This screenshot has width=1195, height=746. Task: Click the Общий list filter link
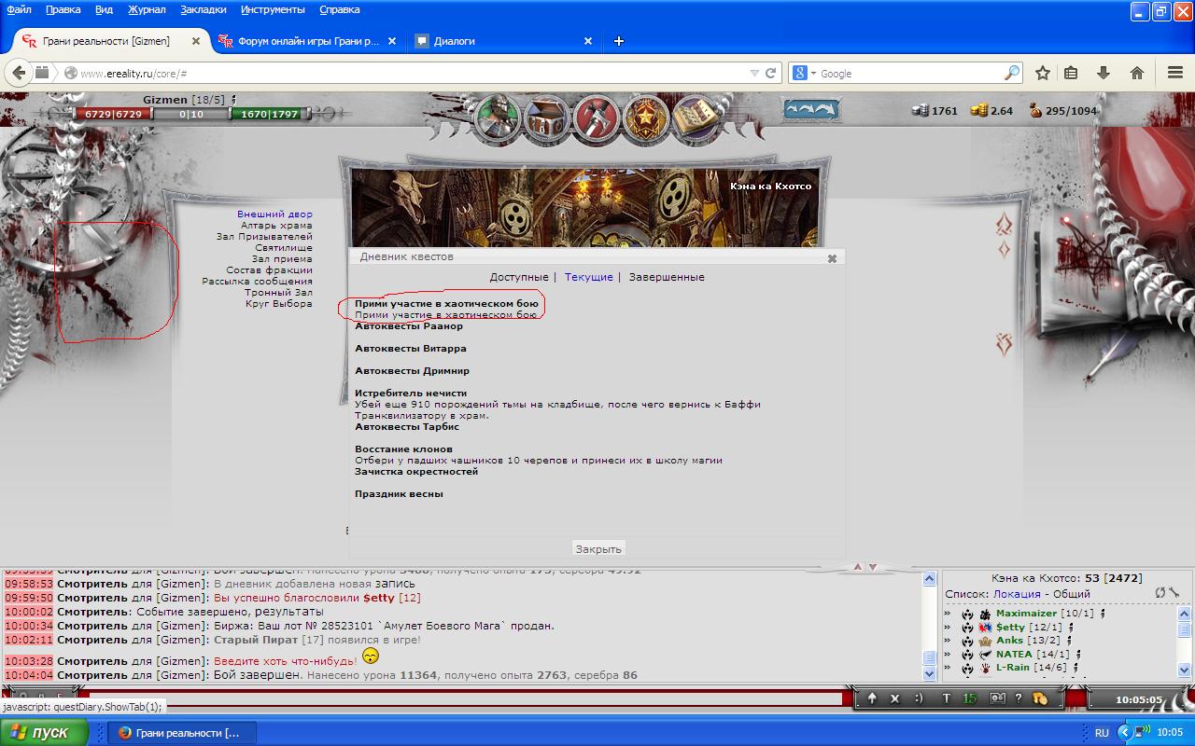point(1072,594)
